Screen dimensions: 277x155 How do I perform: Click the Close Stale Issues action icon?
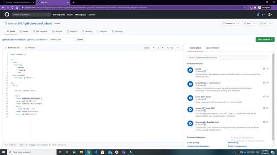click(x=190, y=98)
